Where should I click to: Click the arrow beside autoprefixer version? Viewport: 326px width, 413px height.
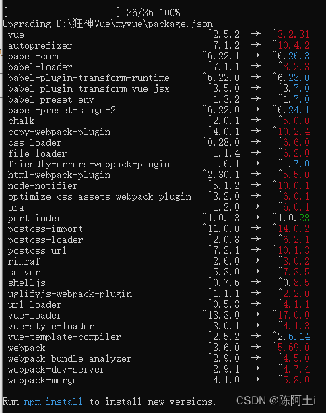[x=255, y=45]
